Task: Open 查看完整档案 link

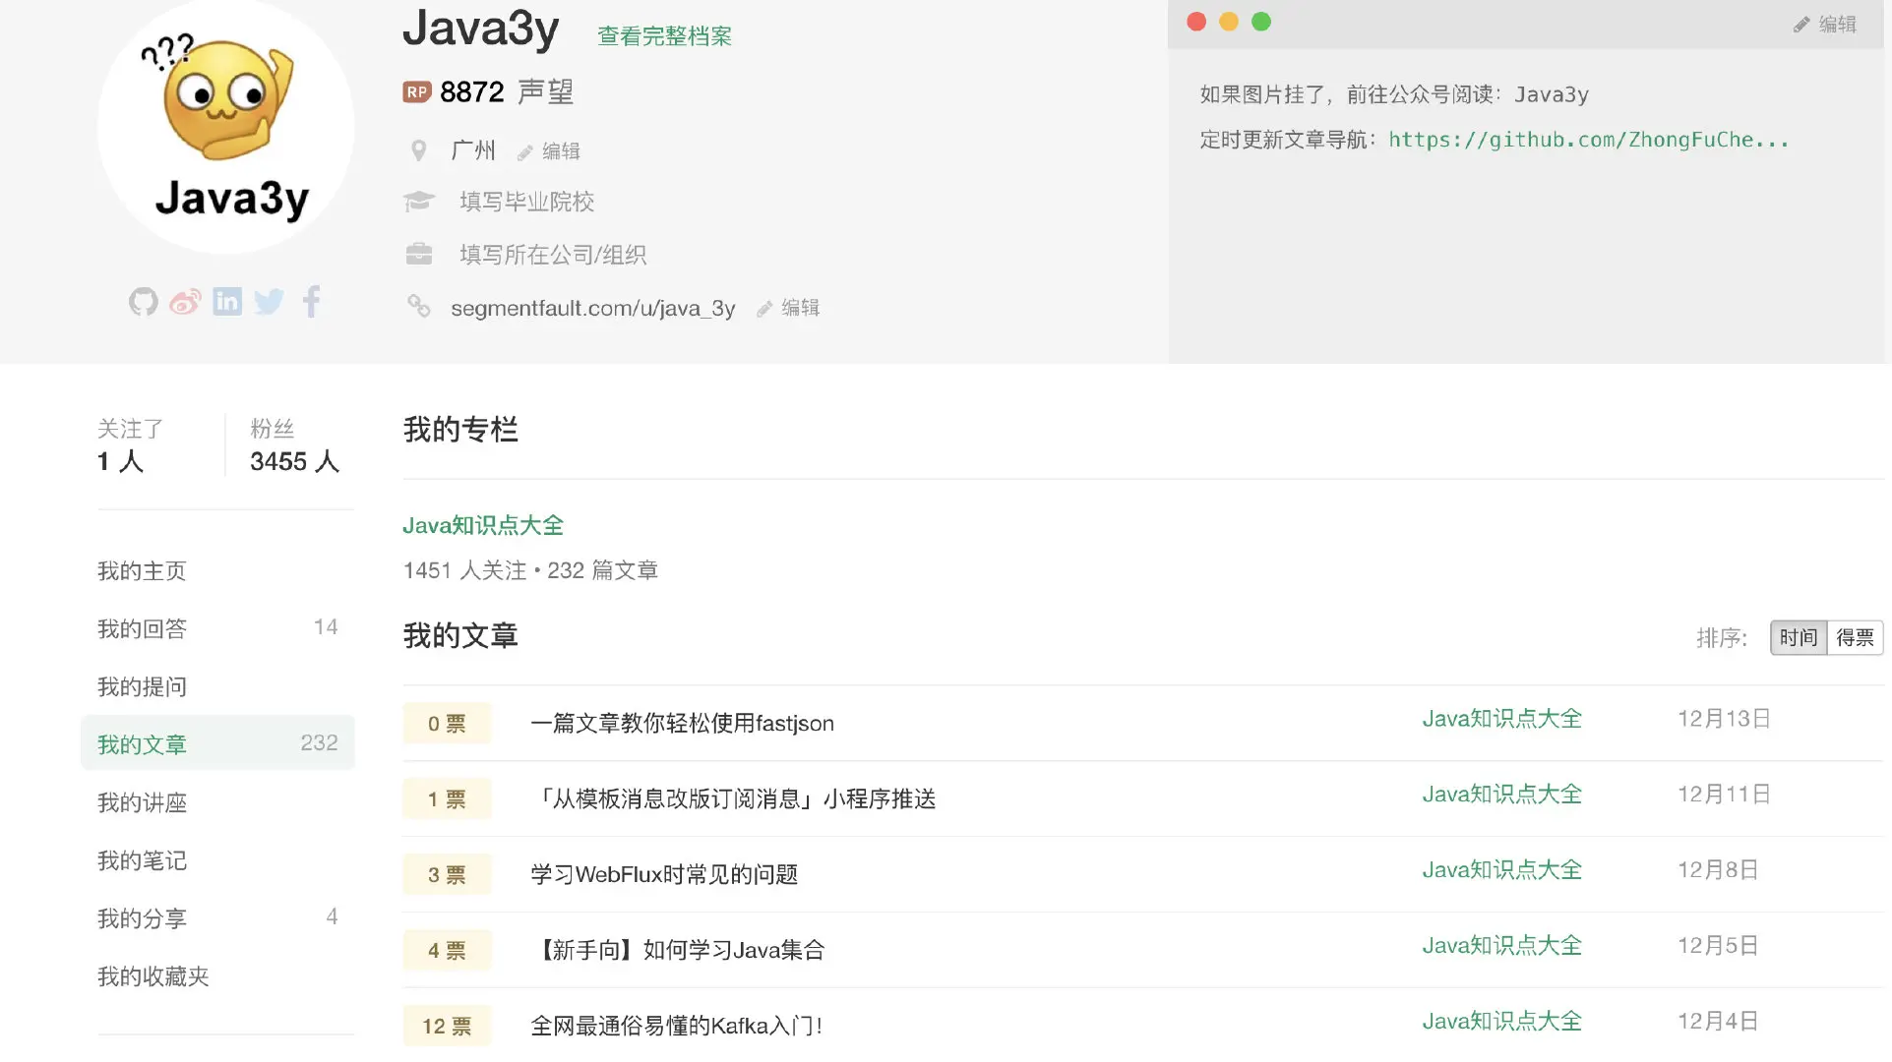Action: [664, 37]
